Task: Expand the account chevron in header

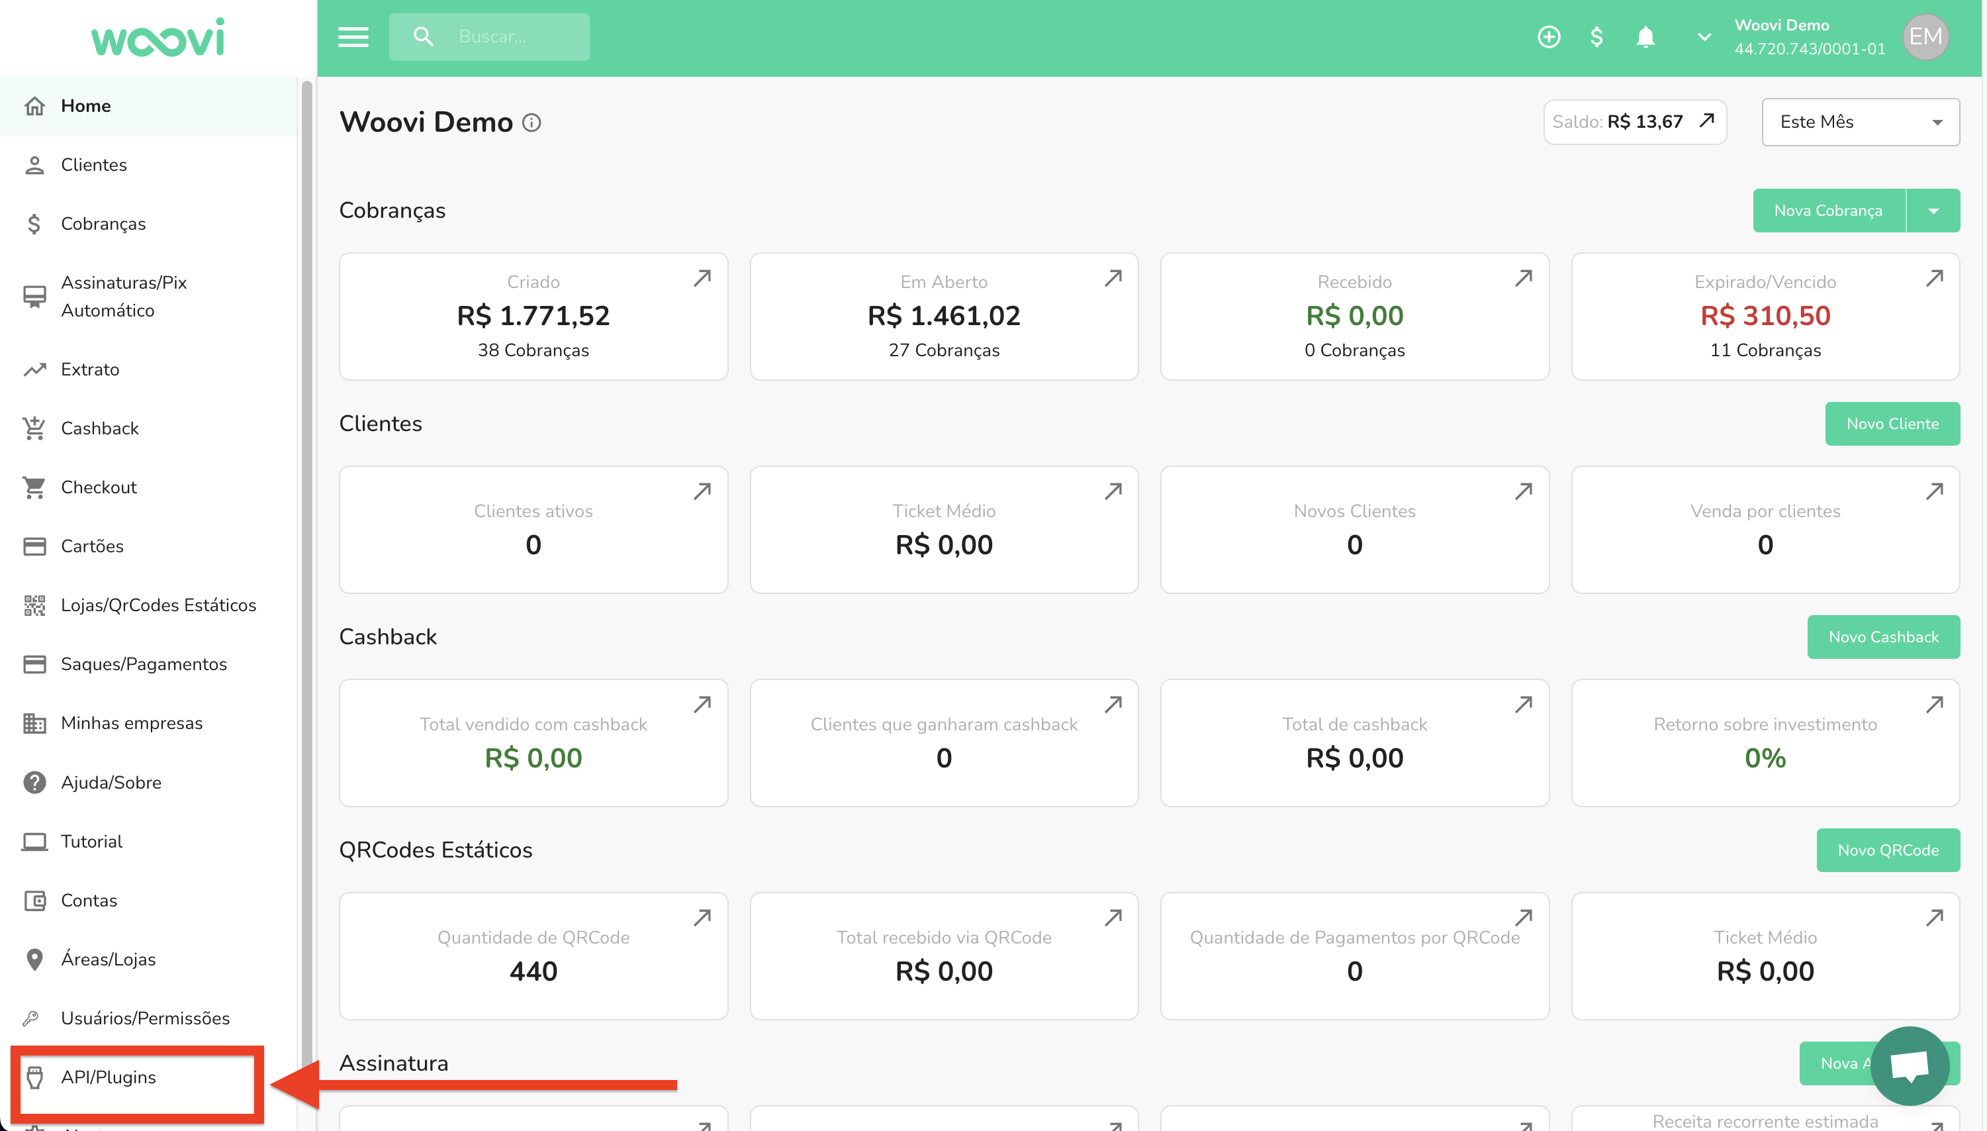Action: (x=1704, y=36)
